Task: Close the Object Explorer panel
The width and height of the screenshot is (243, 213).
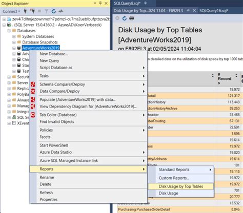Action: click(x=106, y=3)
